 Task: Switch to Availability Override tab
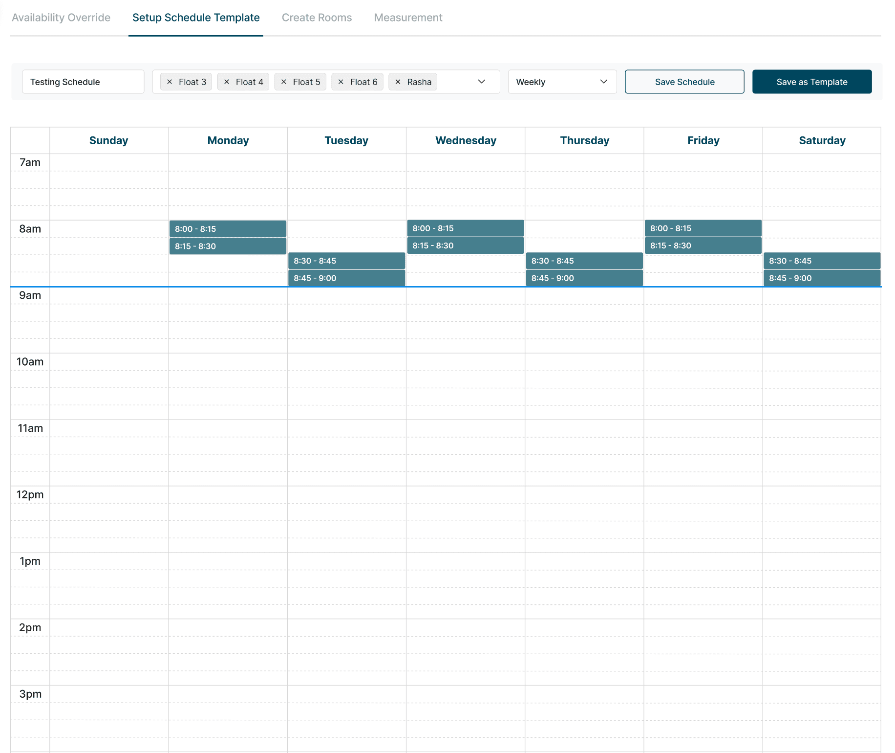pyautogui.click(x=61, y=18)
